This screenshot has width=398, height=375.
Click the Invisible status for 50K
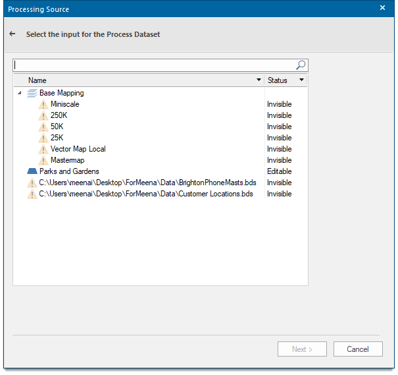[x=279, y=127]
